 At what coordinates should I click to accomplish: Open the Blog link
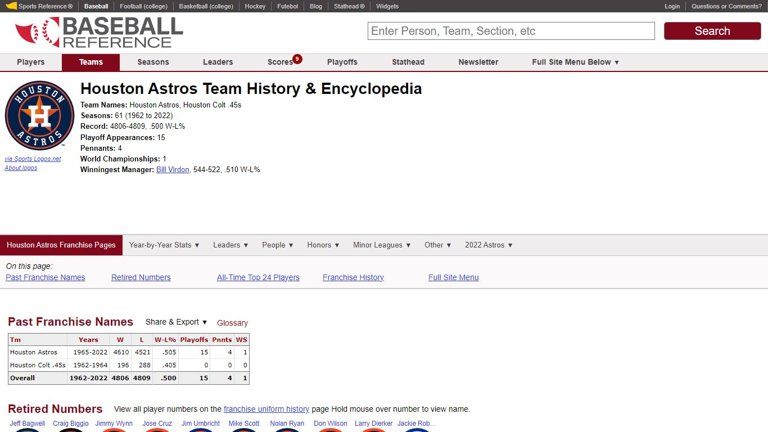click(x=316, y=6)
